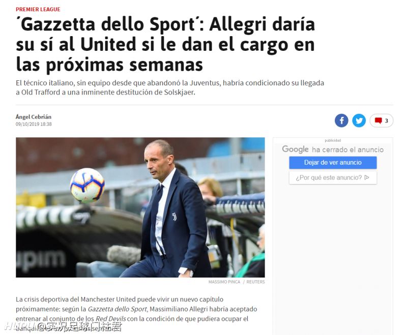The height and width of the screenshot is (335, 407).
Task: Click the Allegri headline title
Action: 166,45
